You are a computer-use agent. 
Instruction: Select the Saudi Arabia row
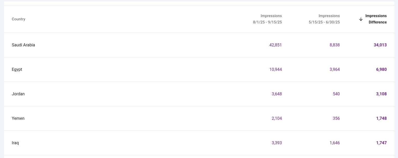click(x=23, y=45)
